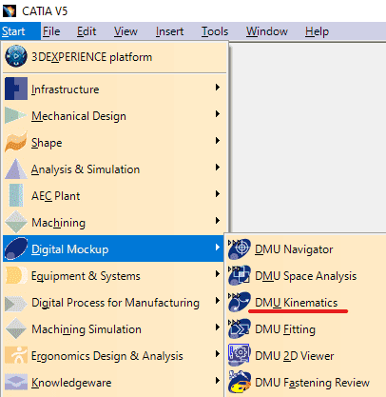Open the Tools menu

[x=215, y=31]
